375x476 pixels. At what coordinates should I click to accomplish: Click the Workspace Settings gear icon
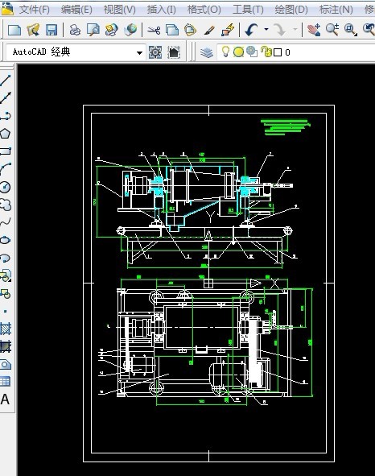point(155,52)
